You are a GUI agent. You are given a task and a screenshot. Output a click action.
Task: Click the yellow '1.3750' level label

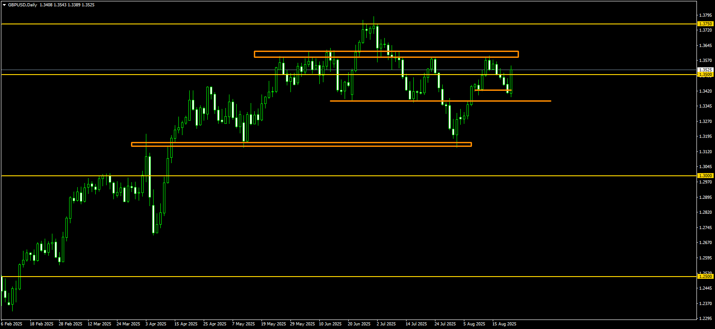coord(706,23)
